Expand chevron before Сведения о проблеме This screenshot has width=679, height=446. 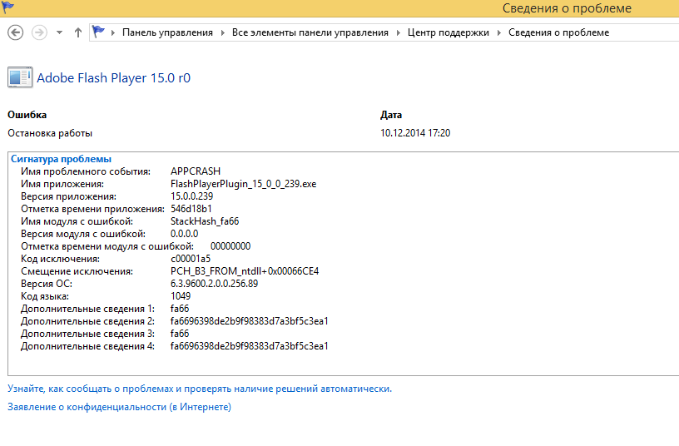pos(499,32)
